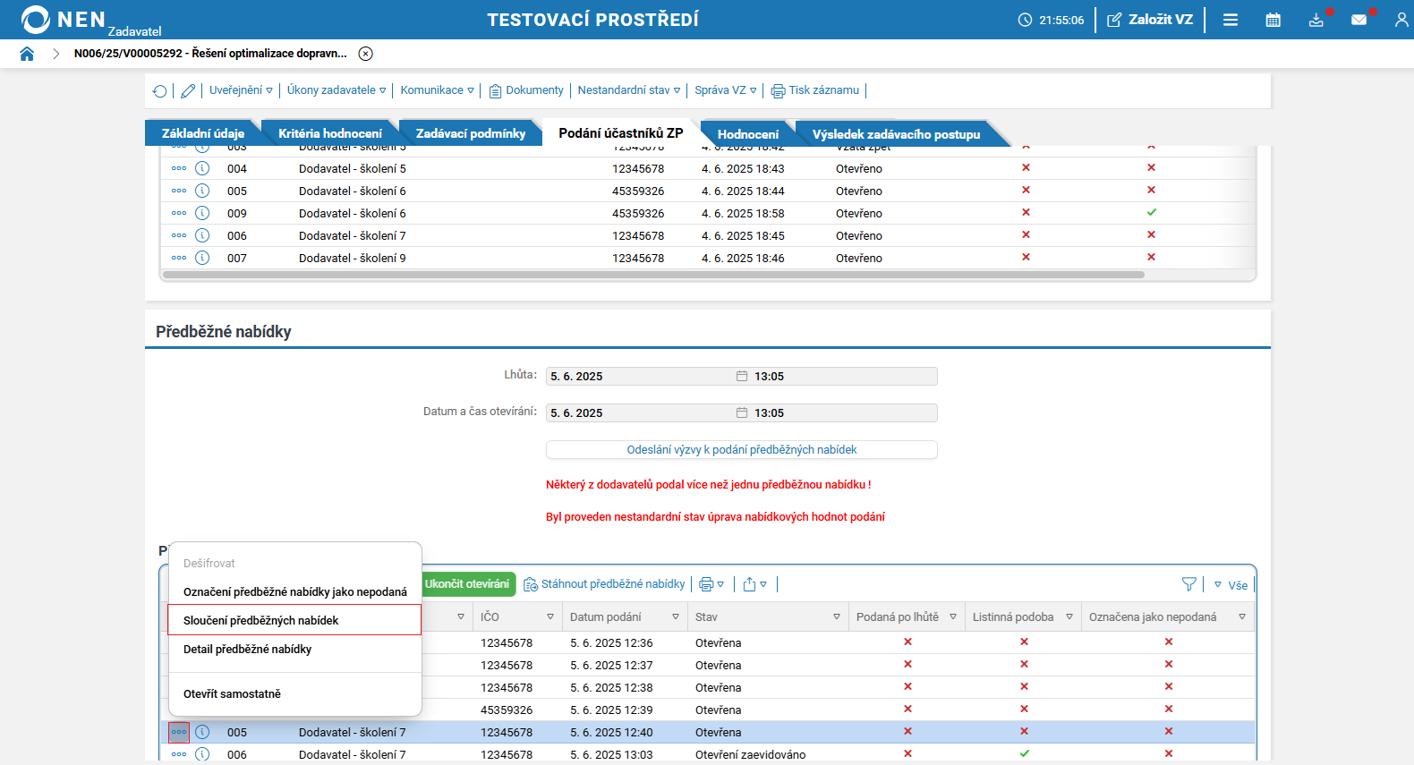Click the Založit VZ button
This screenshot has width=1414, height=765.
click(1150, 20)
